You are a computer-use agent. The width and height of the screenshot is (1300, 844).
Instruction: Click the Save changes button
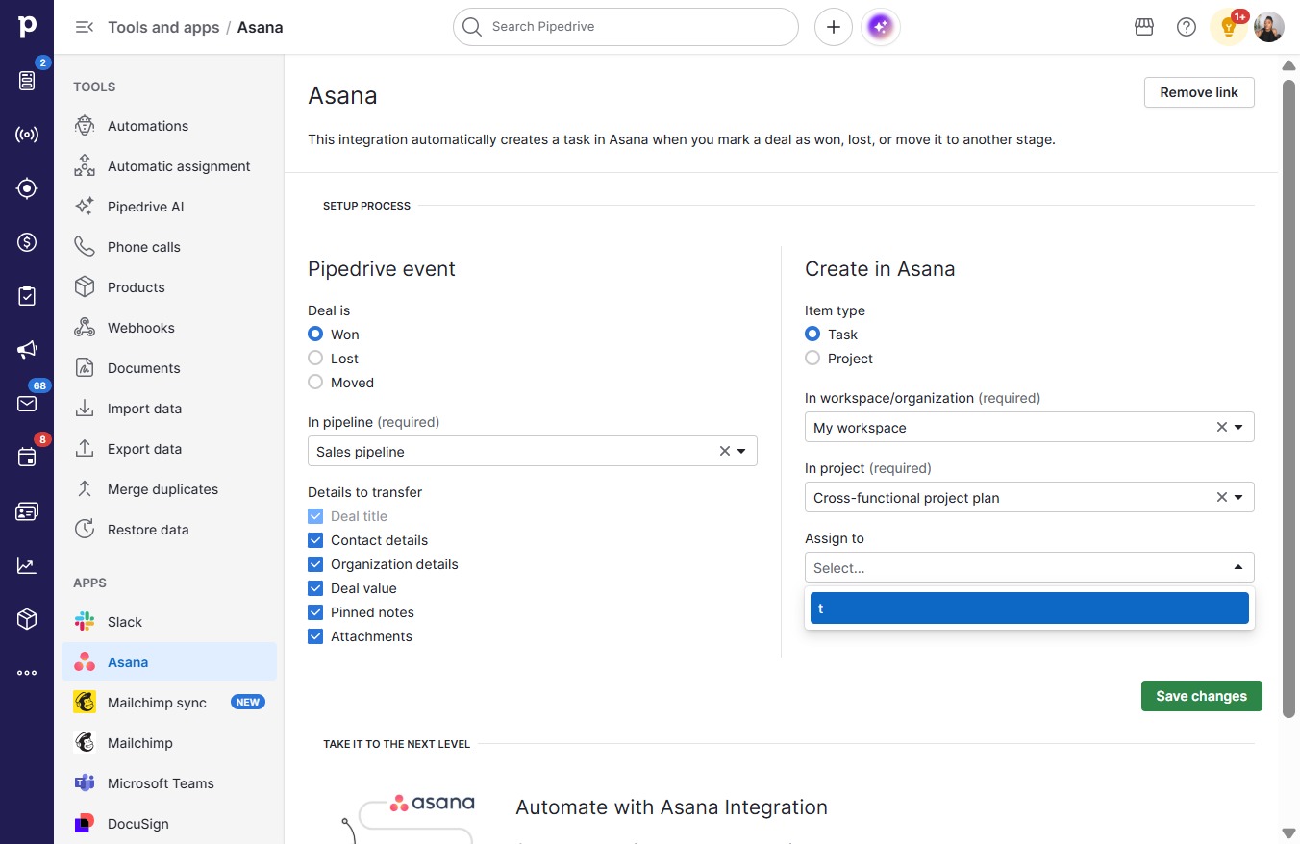(1201, 696)
